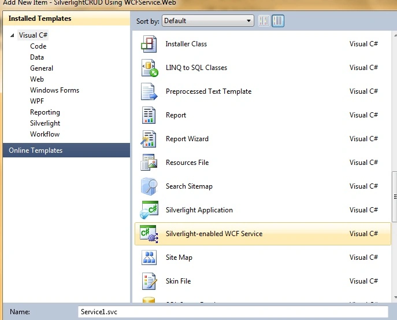Screen dimensions: 397x320
Task: Select the Data template category
Action: tap(37, 57)
